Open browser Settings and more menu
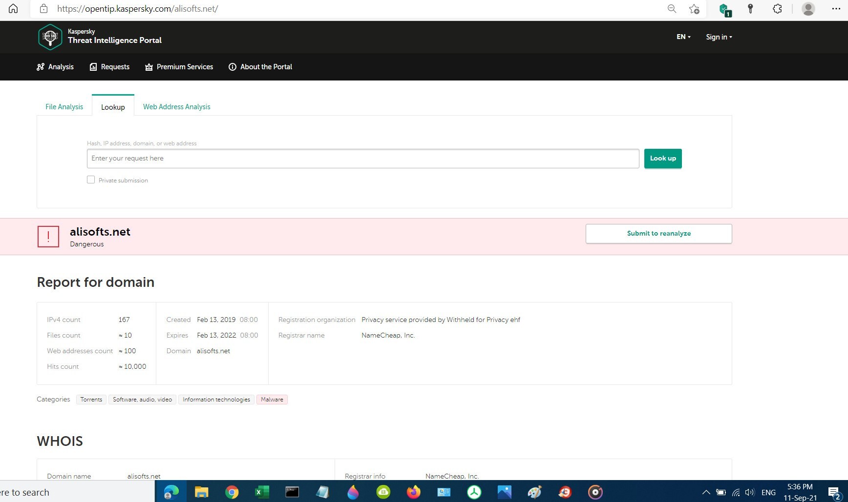The height and width of the screenshot is (502, 848). 836,9
